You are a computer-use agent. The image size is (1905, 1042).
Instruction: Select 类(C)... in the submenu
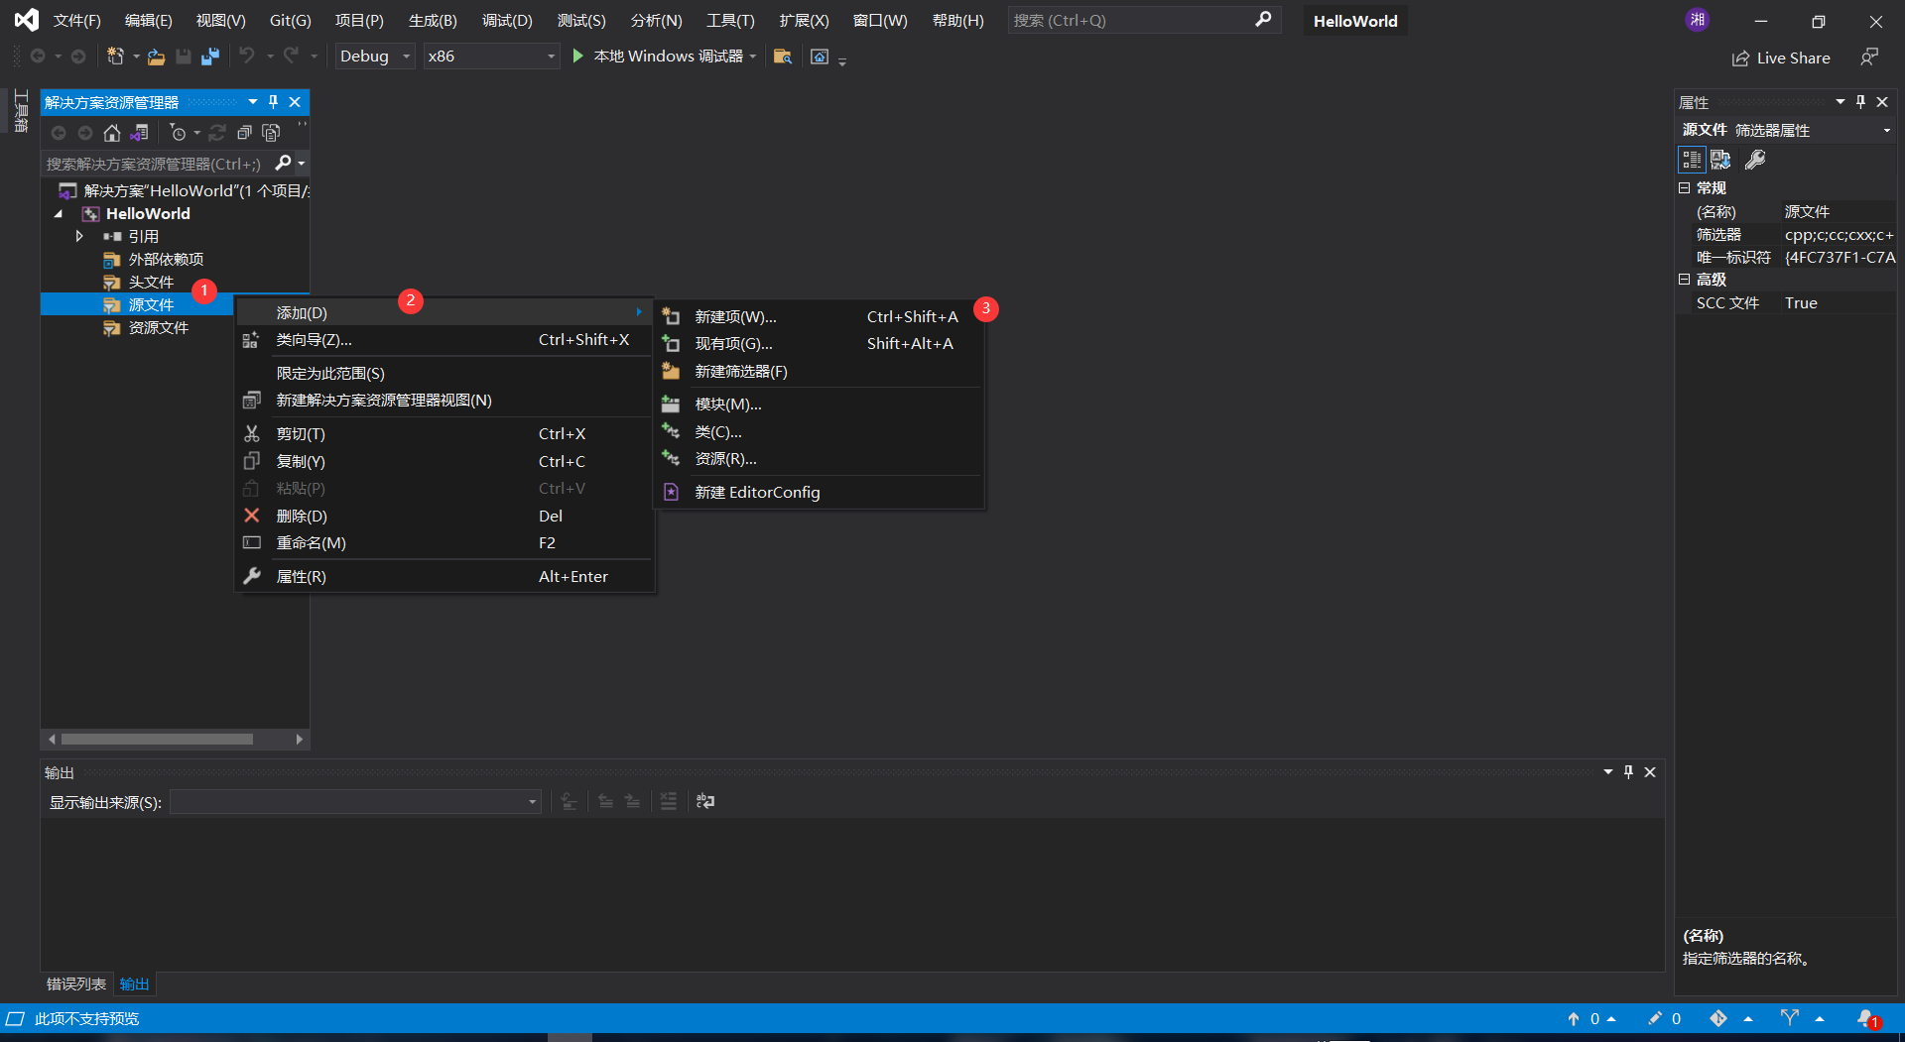tap(819, 432)
